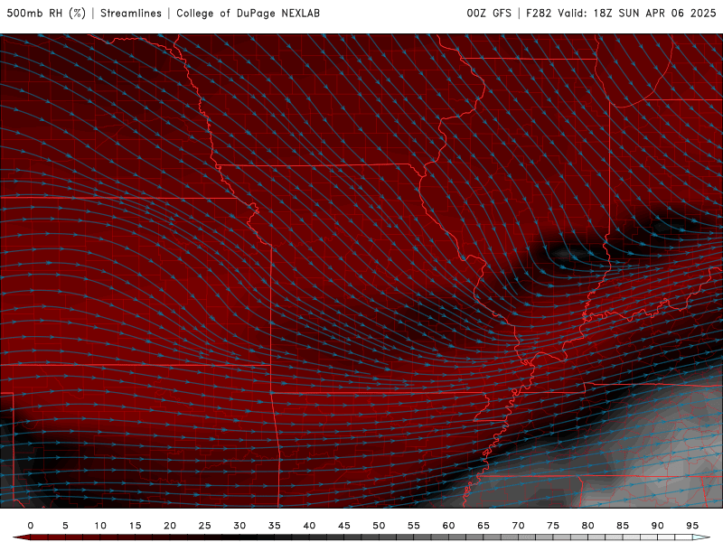
Task: Click the 0 value on color scale
Action: (31, 526)
